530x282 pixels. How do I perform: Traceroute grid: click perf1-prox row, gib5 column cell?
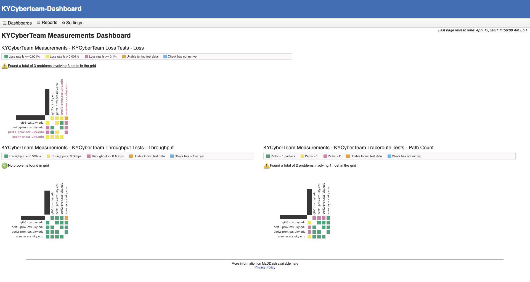pos(314,227)
